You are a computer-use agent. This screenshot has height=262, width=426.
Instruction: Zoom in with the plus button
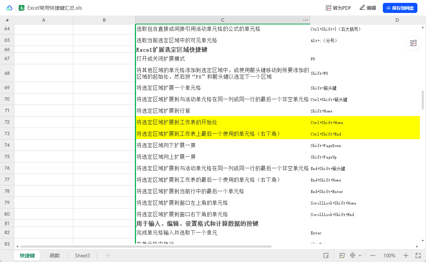pyautogui.click(x=406, y=256)
